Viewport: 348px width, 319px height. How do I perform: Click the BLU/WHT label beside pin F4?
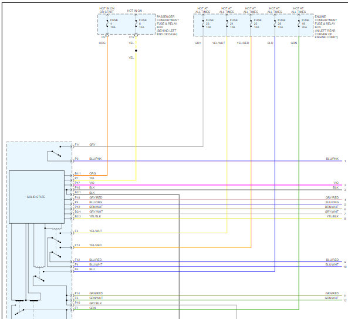(x=96, y=264)
